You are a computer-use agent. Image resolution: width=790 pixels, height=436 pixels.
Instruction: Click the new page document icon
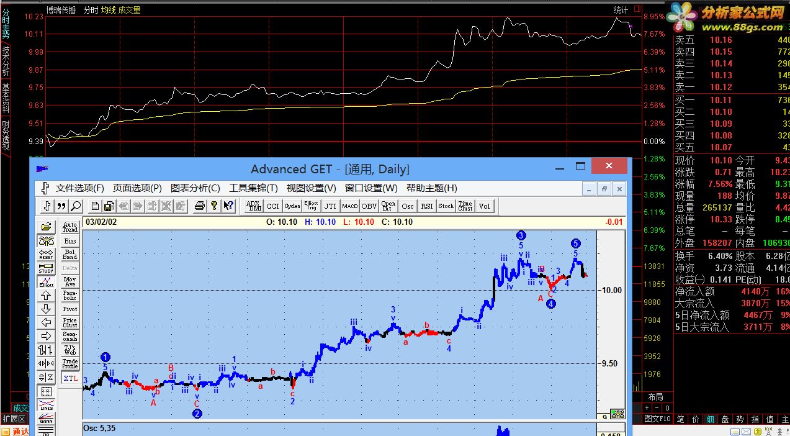point(96,206)
